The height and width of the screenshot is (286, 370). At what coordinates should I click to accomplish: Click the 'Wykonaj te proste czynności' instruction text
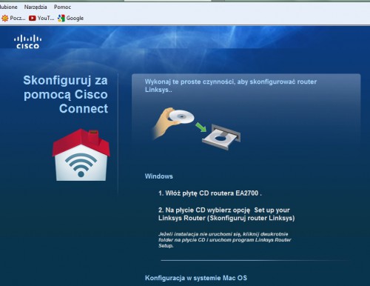tap(231, 85)
